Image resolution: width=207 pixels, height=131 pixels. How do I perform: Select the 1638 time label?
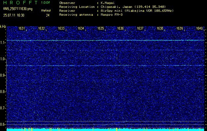tap(160, 28)
